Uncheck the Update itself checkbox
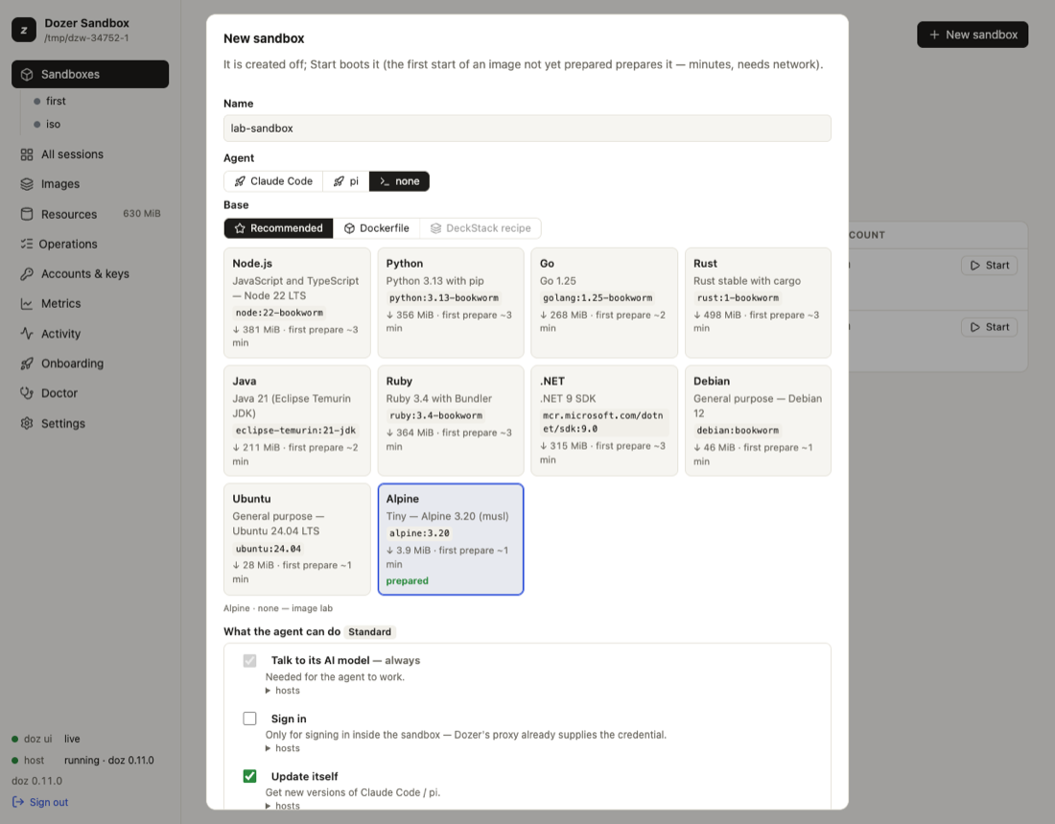1055x824 pixels. click(x=249, y=776)
